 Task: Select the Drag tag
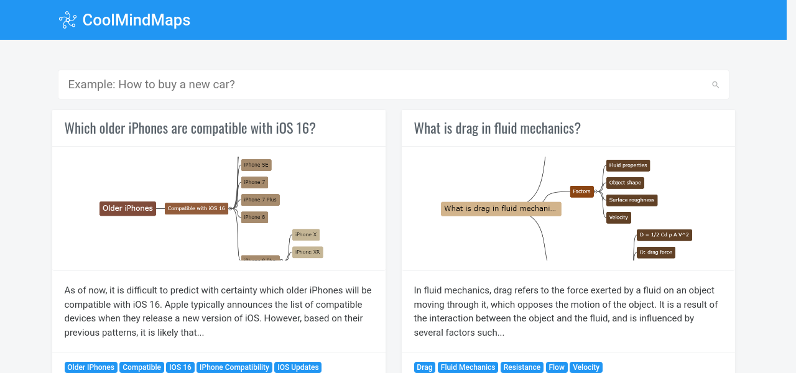click(425, 367)
